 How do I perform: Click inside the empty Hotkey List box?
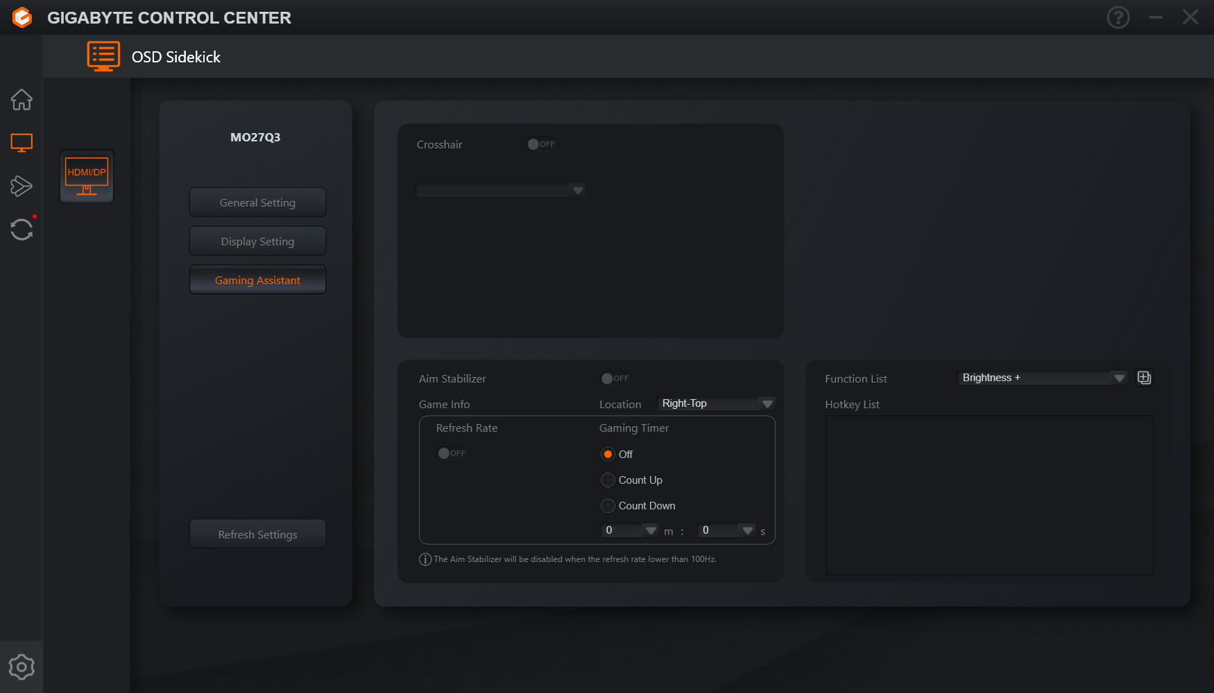coord(989,495)
